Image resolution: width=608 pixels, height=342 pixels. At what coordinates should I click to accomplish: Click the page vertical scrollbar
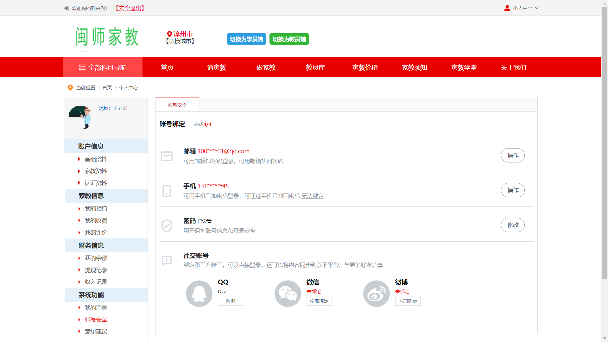click(605, 142)
